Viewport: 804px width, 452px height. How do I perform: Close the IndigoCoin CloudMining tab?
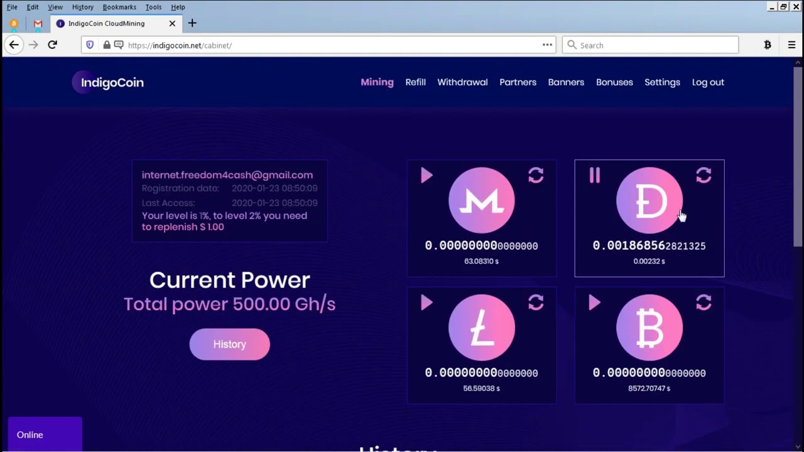pos(172,23)
